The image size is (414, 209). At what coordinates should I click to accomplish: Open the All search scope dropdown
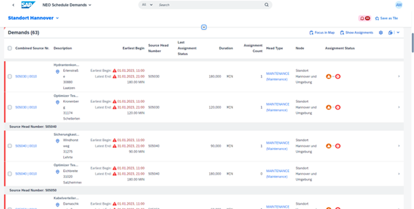(x=147, y=5)
